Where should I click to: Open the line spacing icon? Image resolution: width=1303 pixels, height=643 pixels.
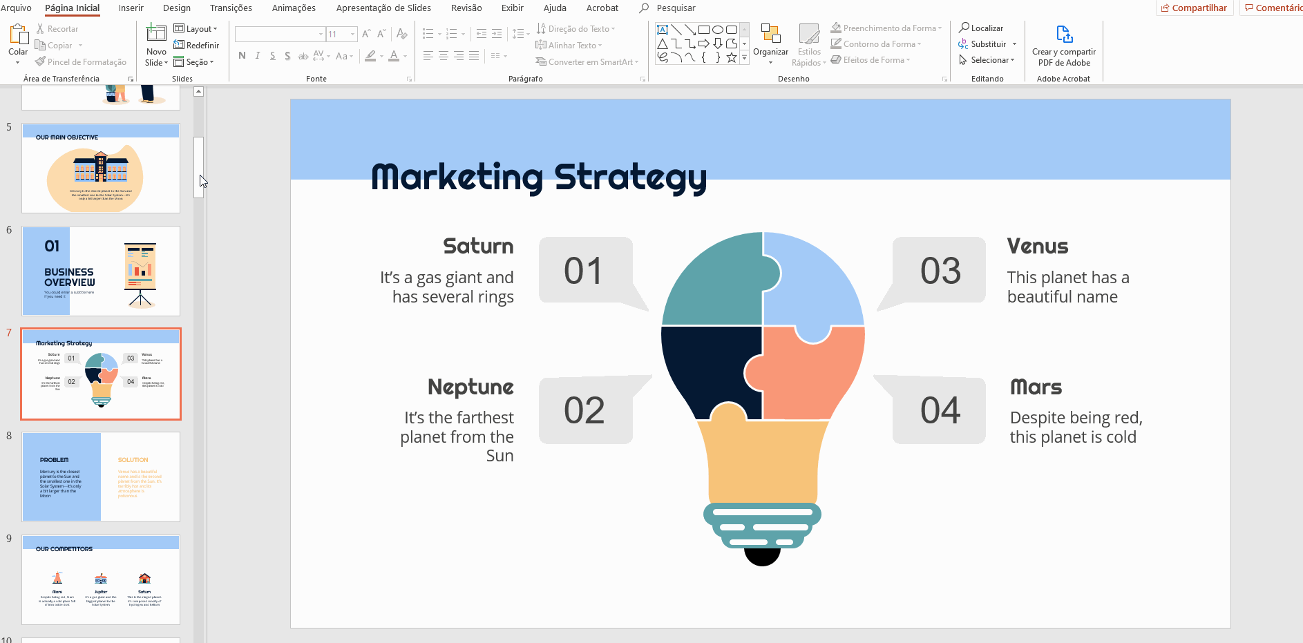click(518, 34)
